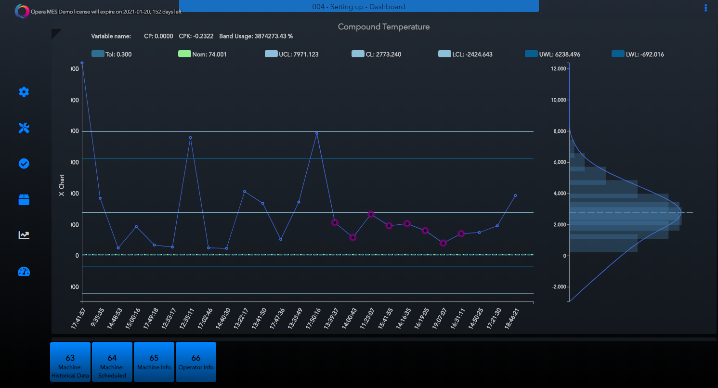Open 63 Machine: Historical Data tile

coord(70,362)
